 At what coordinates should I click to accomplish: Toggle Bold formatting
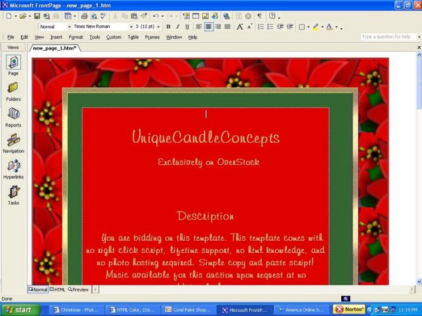[168, 26]
